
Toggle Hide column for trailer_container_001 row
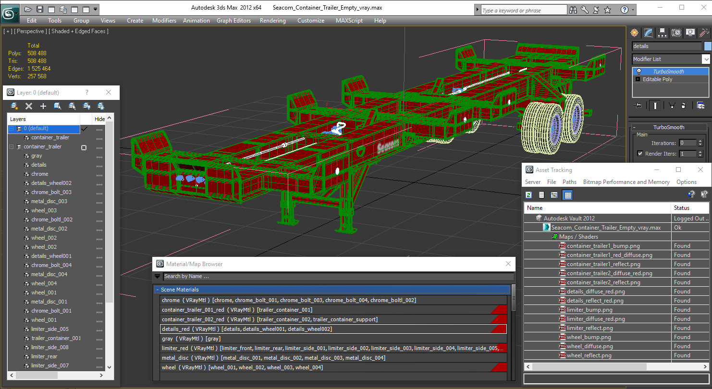click(x=99, y=339)
